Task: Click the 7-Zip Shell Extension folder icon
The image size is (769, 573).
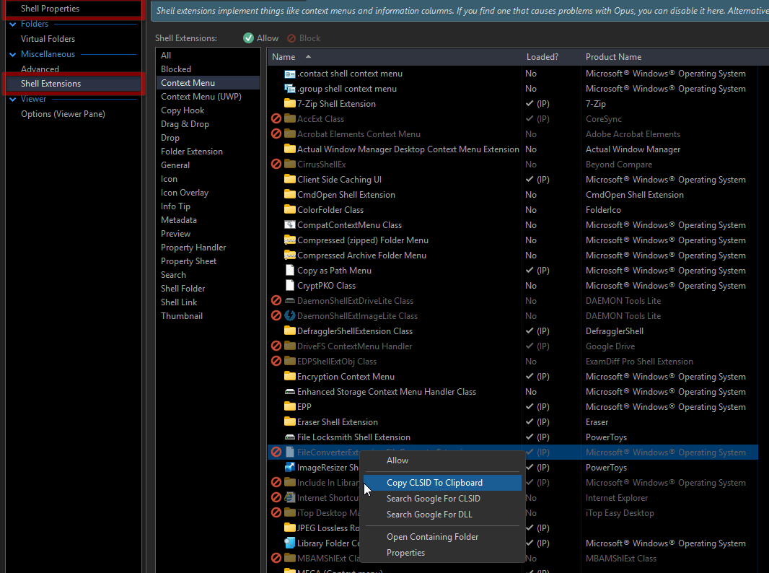Action: point(290,104)
